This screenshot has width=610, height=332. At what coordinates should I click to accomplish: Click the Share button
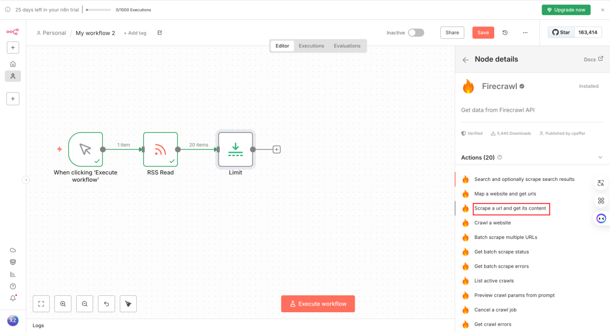point(452,33)
